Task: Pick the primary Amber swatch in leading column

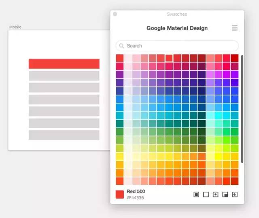Action: 120,165
